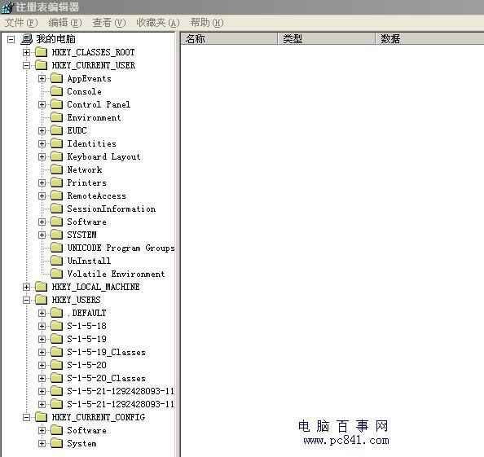Collapse the HKEY_CURRENT_CONFIG hive

(27, 417)
